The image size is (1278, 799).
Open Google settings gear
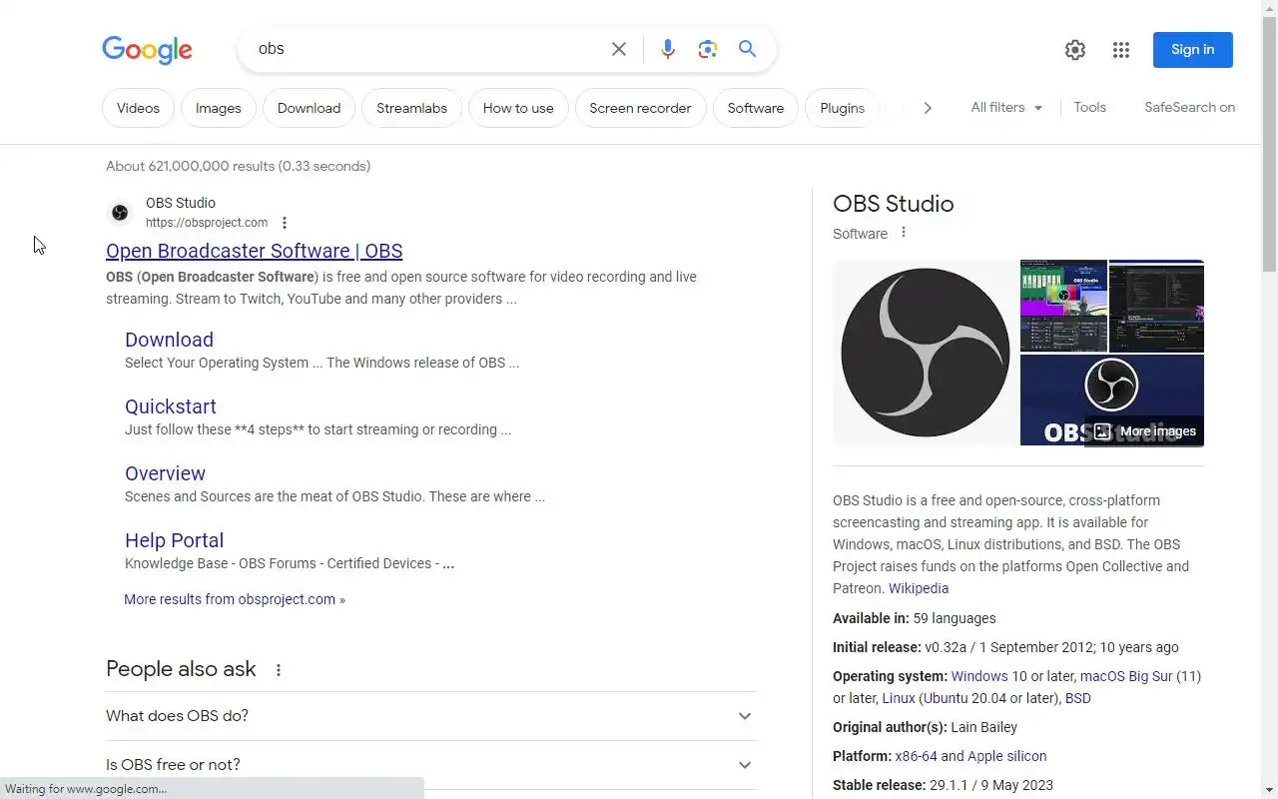tap(1075, 50)
